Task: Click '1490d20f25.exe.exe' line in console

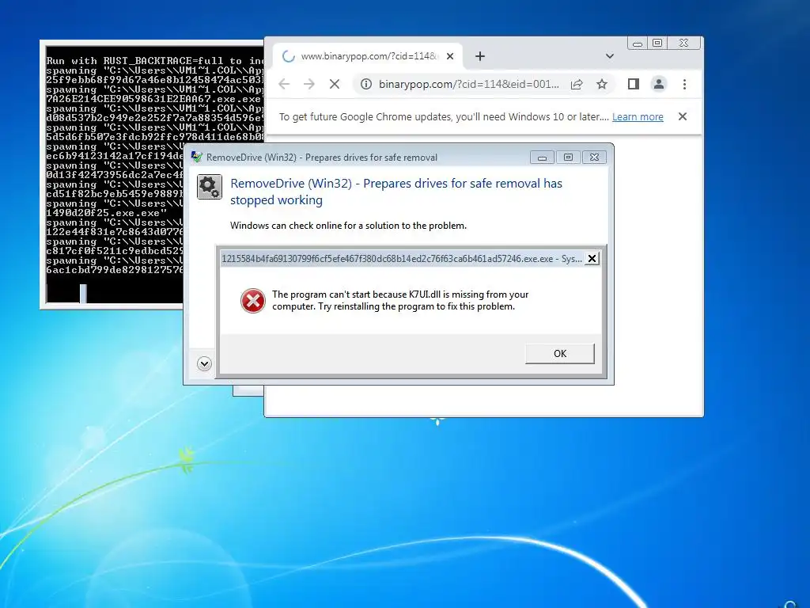Action: click(107, 213)
